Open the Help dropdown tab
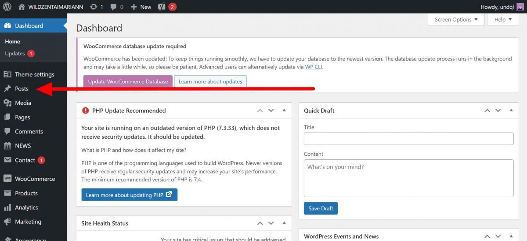 coord(503,19)
